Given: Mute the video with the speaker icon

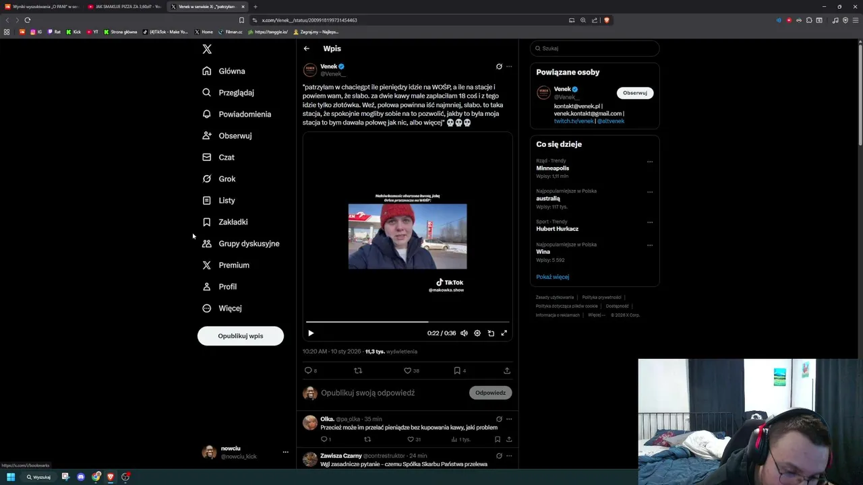Looking at the screenshot, I should 464,333.
